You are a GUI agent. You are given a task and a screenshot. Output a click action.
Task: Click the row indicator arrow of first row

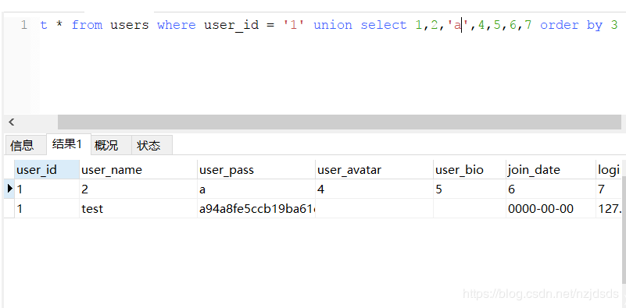9,189
